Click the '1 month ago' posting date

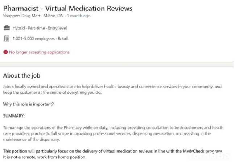tap(78, 16)
